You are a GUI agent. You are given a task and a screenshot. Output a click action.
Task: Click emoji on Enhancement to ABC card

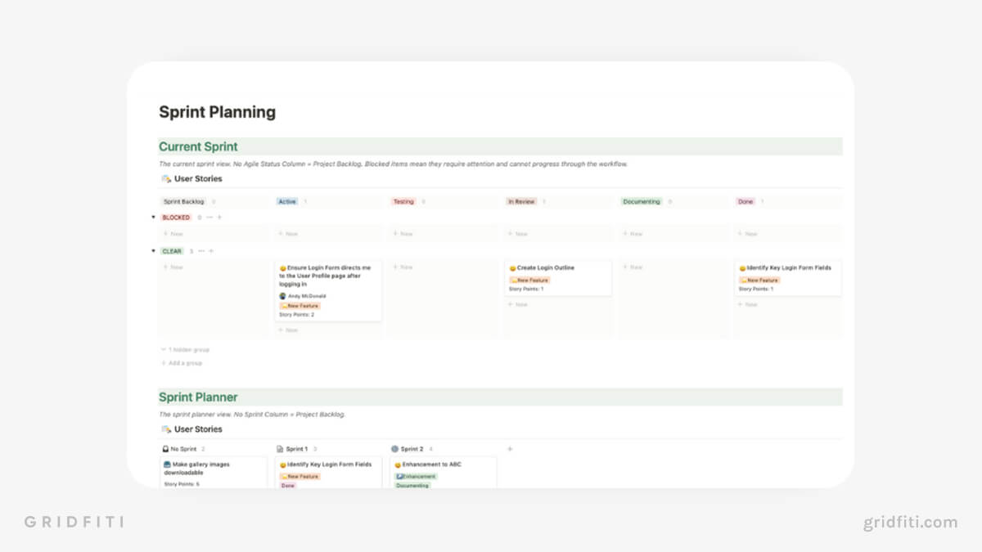click(398, 464)
